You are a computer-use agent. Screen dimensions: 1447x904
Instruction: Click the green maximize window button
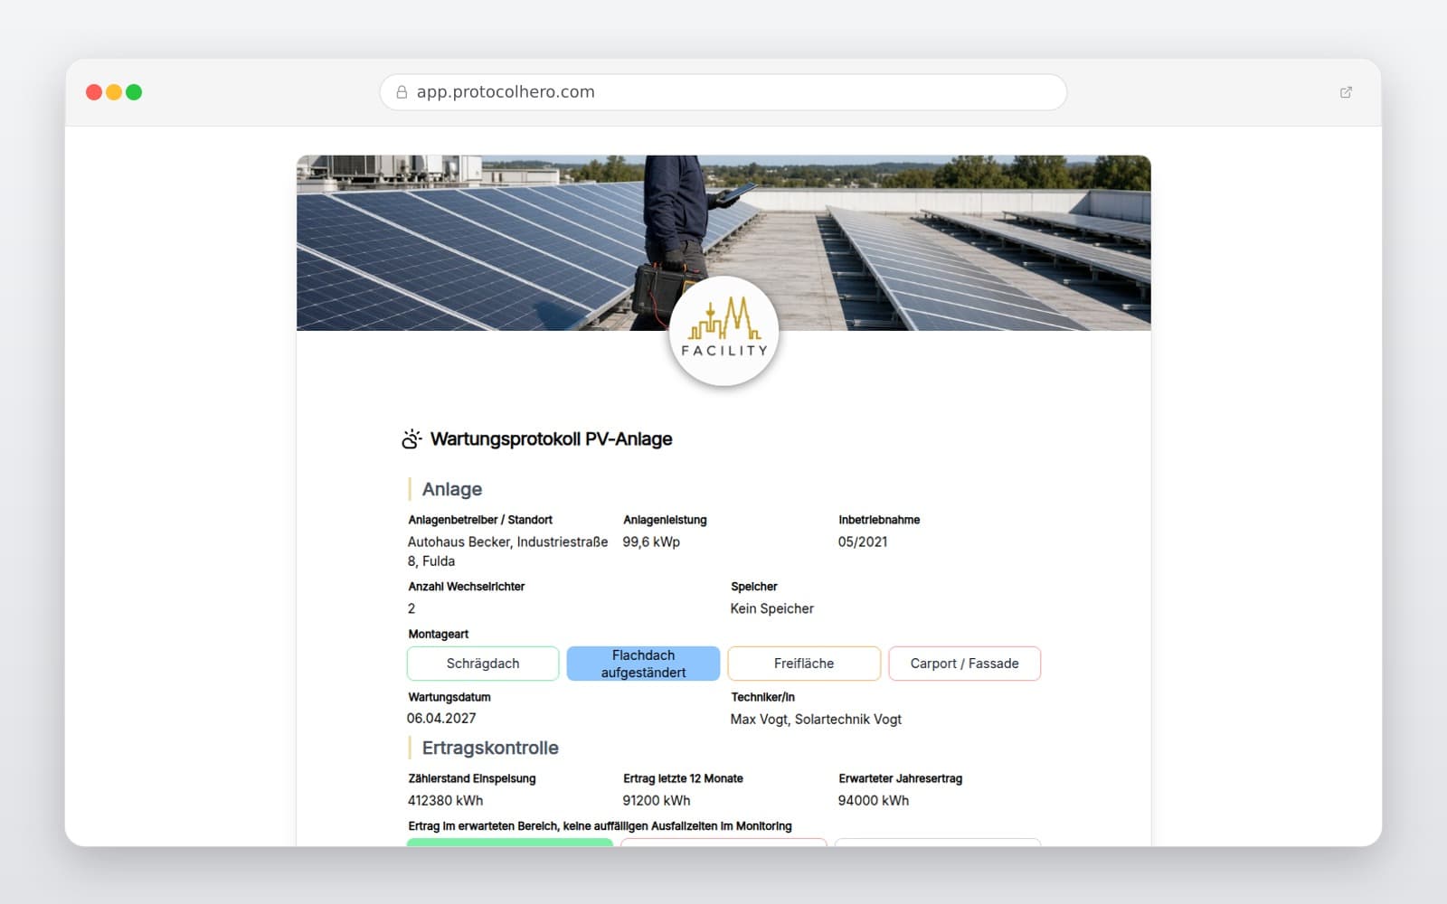(x=134, y=92)
